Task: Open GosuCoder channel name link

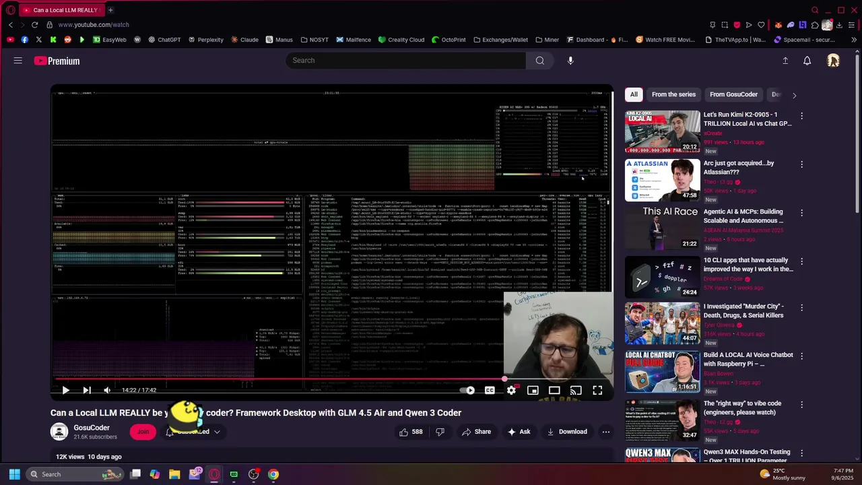Action: (92, 428)
